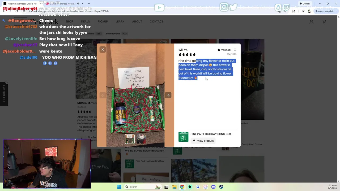Click the PINE PARK HOLIDAY BLIND BOX title

[211, 134]
